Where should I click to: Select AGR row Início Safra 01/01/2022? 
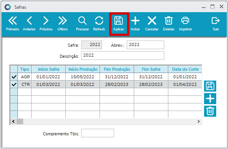[x=48, y=77]
